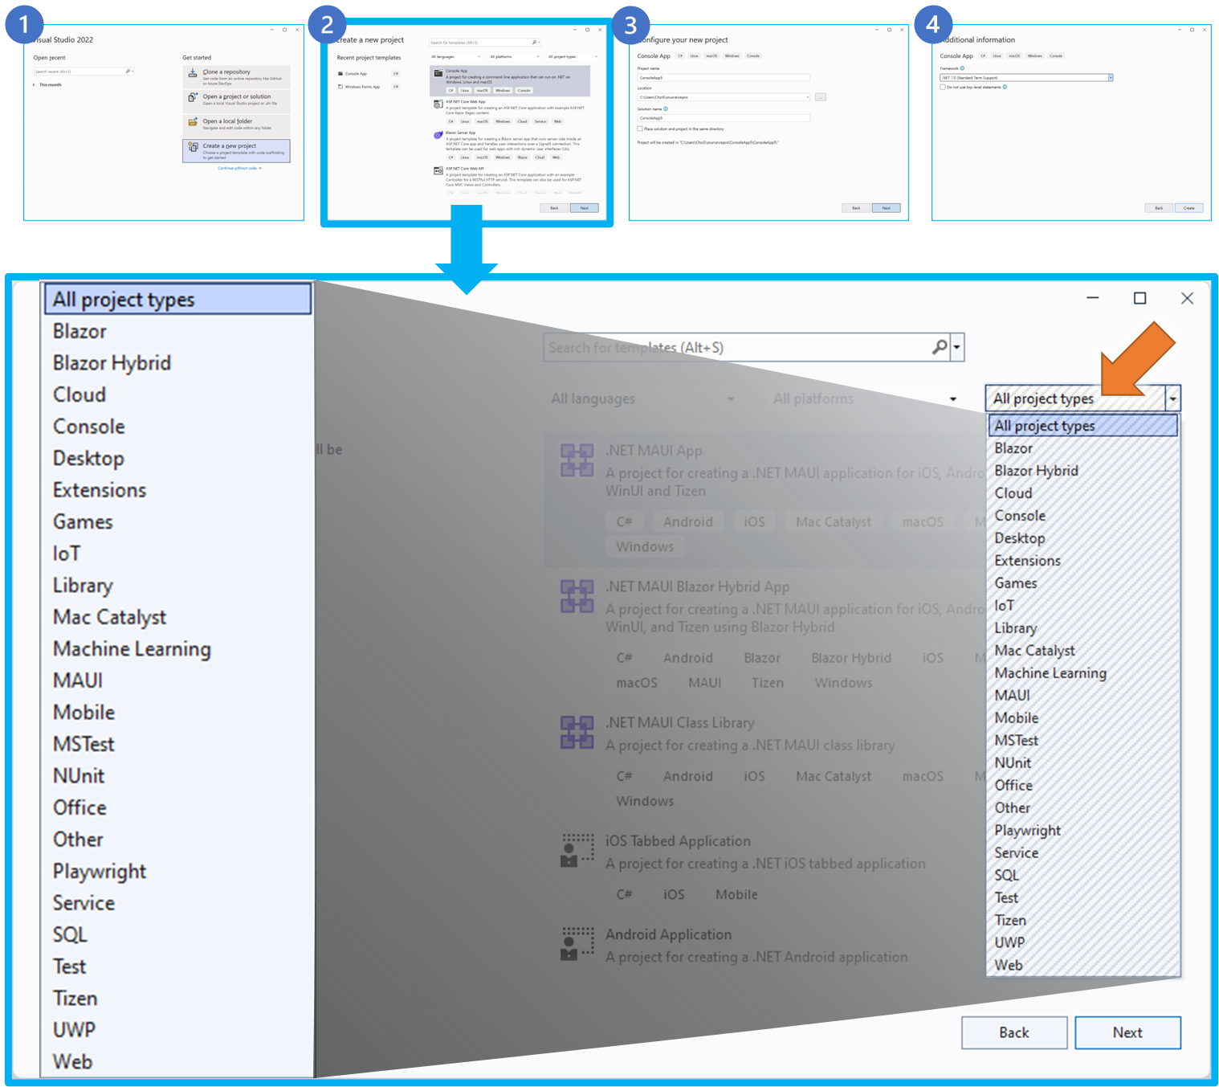Click Next in Configure your new project window

[886, 208]
